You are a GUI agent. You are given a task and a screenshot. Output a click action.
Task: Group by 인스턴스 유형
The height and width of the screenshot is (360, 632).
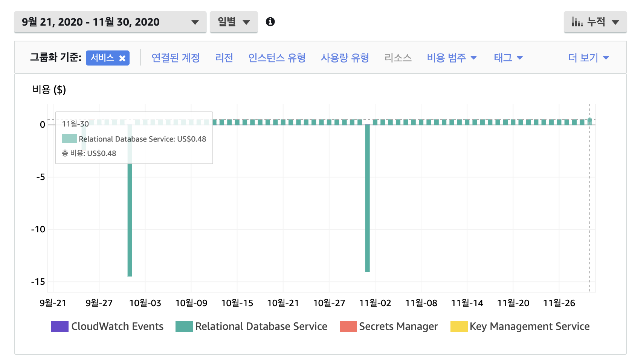277,58
